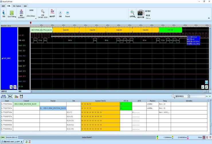Image resolution: width=212 pixels, height=144 pixels.
Task: Click the trigger level icon
Action: click(x=52, y=12)
